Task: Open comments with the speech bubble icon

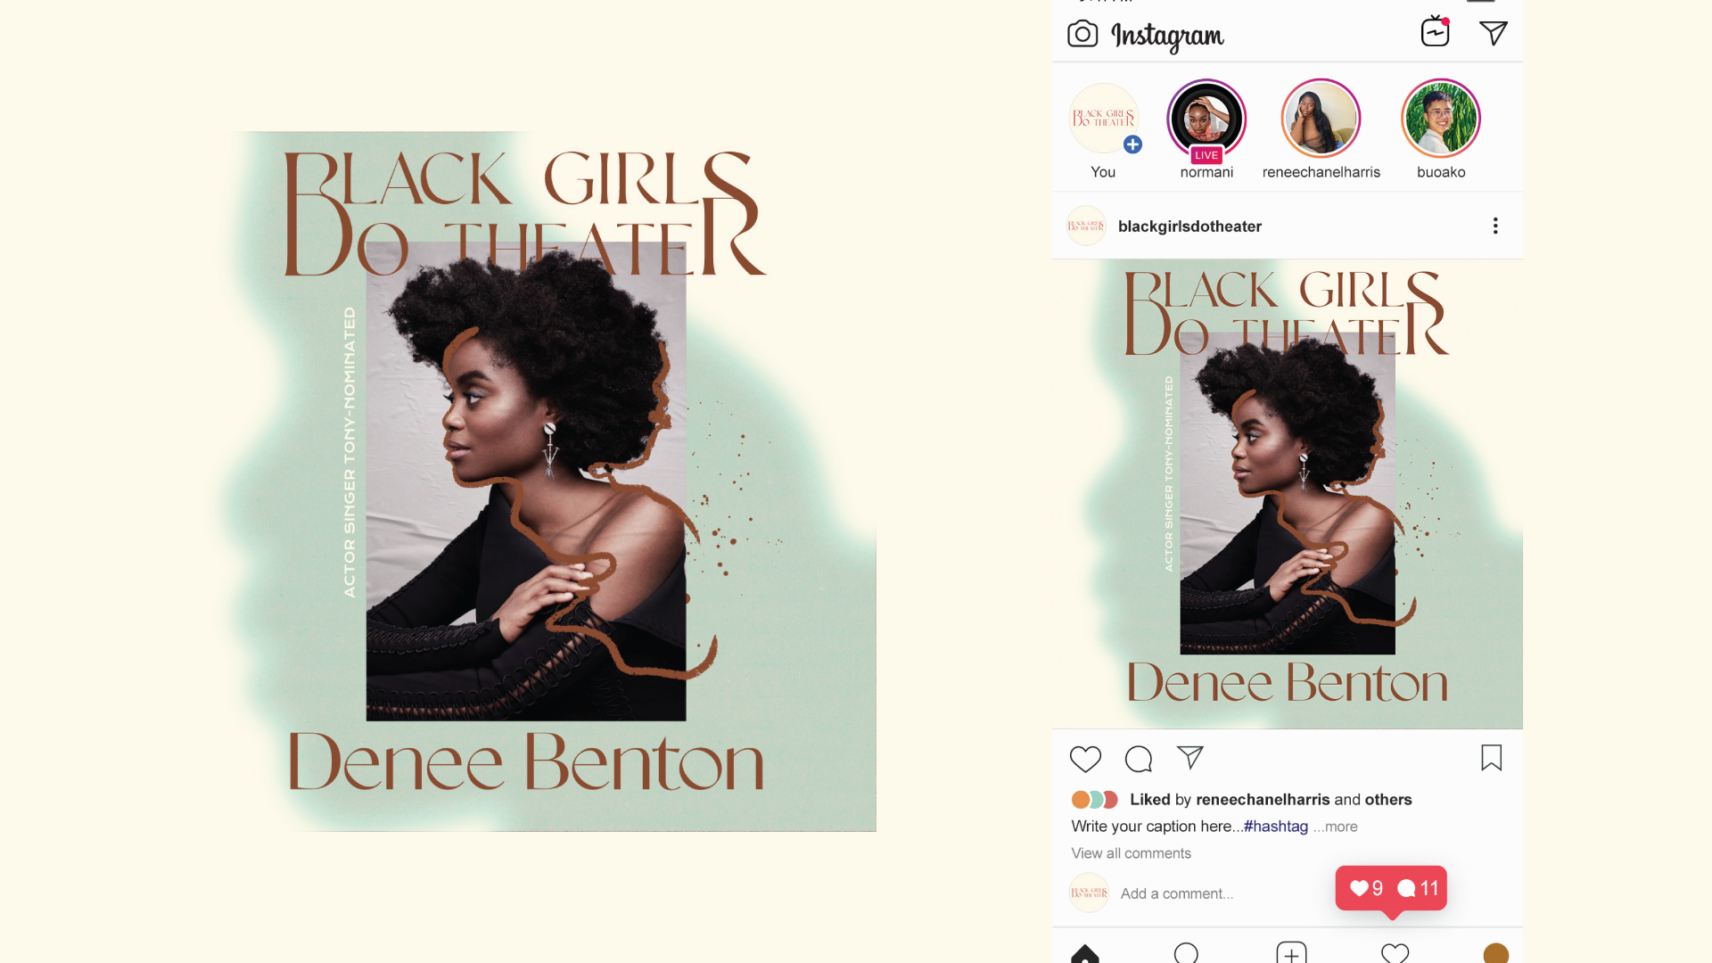Action: [x=1139, y=759]
